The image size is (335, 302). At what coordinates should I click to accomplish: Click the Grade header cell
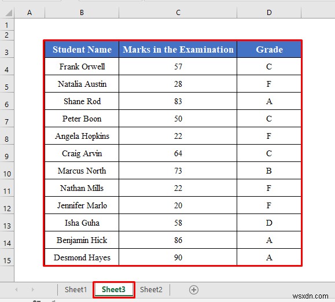click(269, 49)
